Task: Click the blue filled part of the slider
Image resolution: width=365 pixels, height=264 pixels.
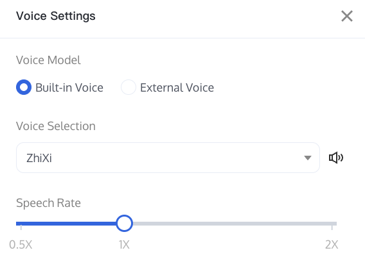Action: point(66,224)
